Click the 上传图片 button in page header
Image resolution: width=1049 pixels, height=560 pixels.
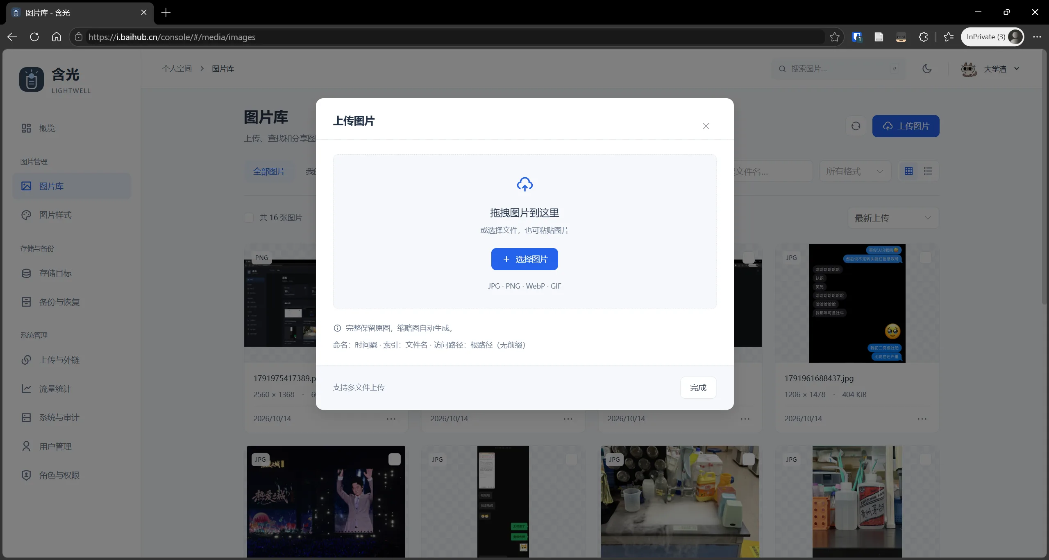(x=906, y=126)
